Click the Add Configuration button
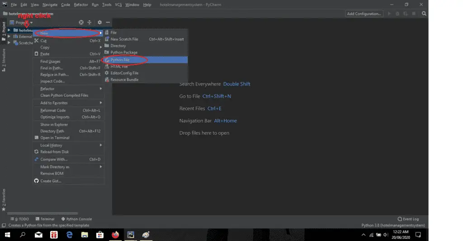The width and height of the screenshot is (463, 241). (x=364, y=14)
